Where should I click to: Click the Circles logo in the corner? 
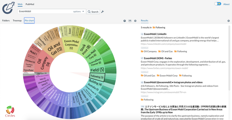tap(10, 111)
